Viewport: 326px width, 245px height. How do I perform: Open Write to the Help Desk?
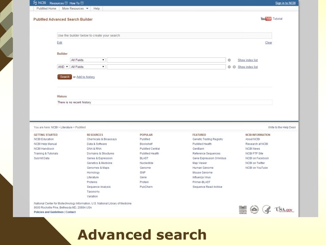click(x=282, y=127)
